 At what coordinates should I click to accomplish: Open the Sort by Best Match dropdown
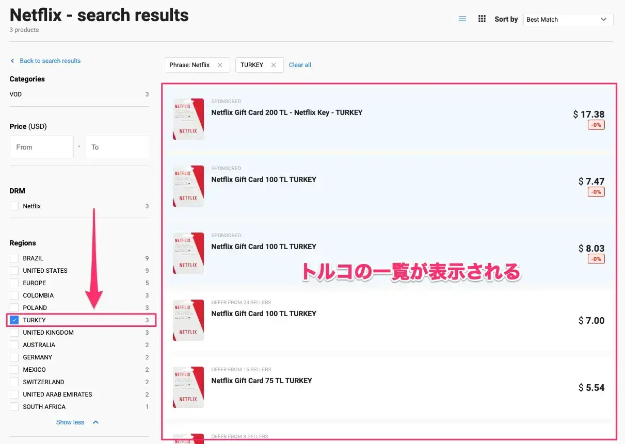tap(568, 20)
